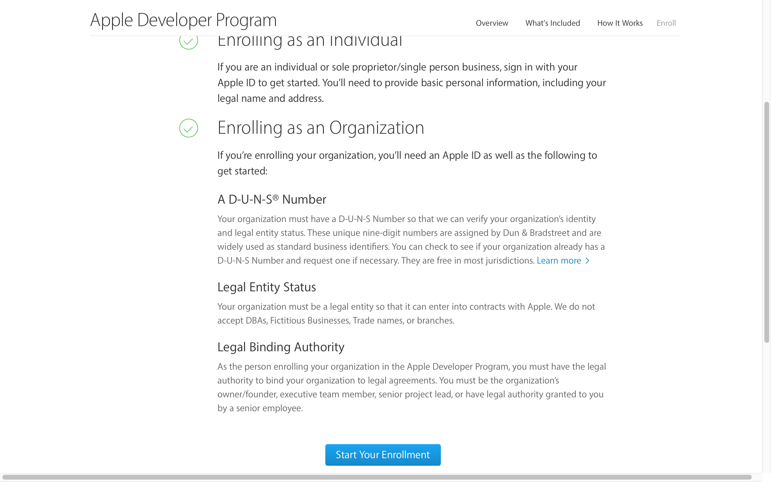Click the paragraph mentioning owner/founder, executive team member
Viewport: 771px width, 482px height.
412,387
